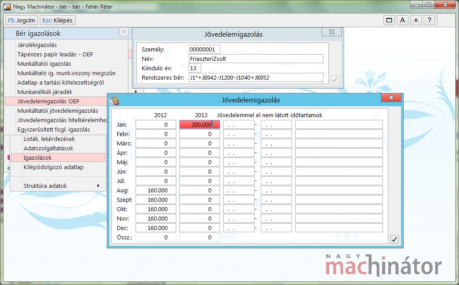Confirm with the gray checkmark in upper panel
Screen dimensions: 459x285
click(x=335, y=79)
